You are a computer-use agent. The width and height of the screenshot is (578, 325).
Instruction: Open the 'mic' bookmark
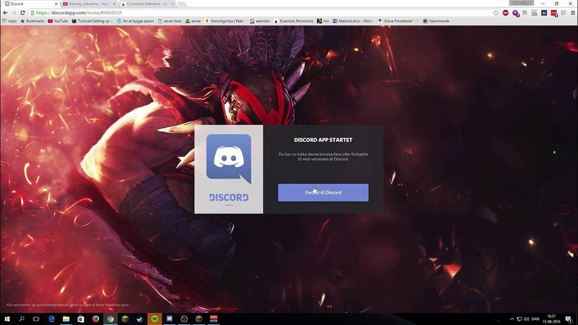(x=323, y=21)
